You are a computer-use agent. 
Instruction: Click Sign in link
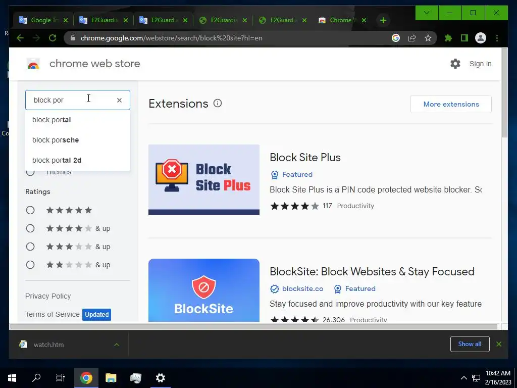(480, 64)
